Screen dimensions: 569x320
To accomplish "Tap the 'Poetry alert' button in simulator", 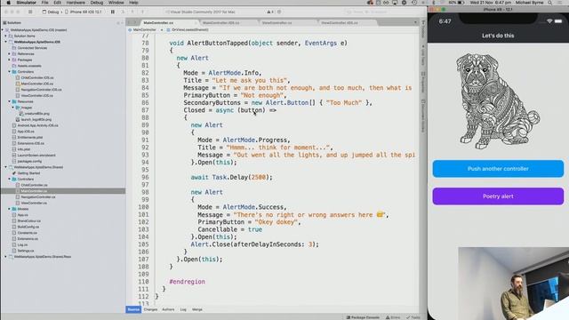I will (x=498, y=196).
